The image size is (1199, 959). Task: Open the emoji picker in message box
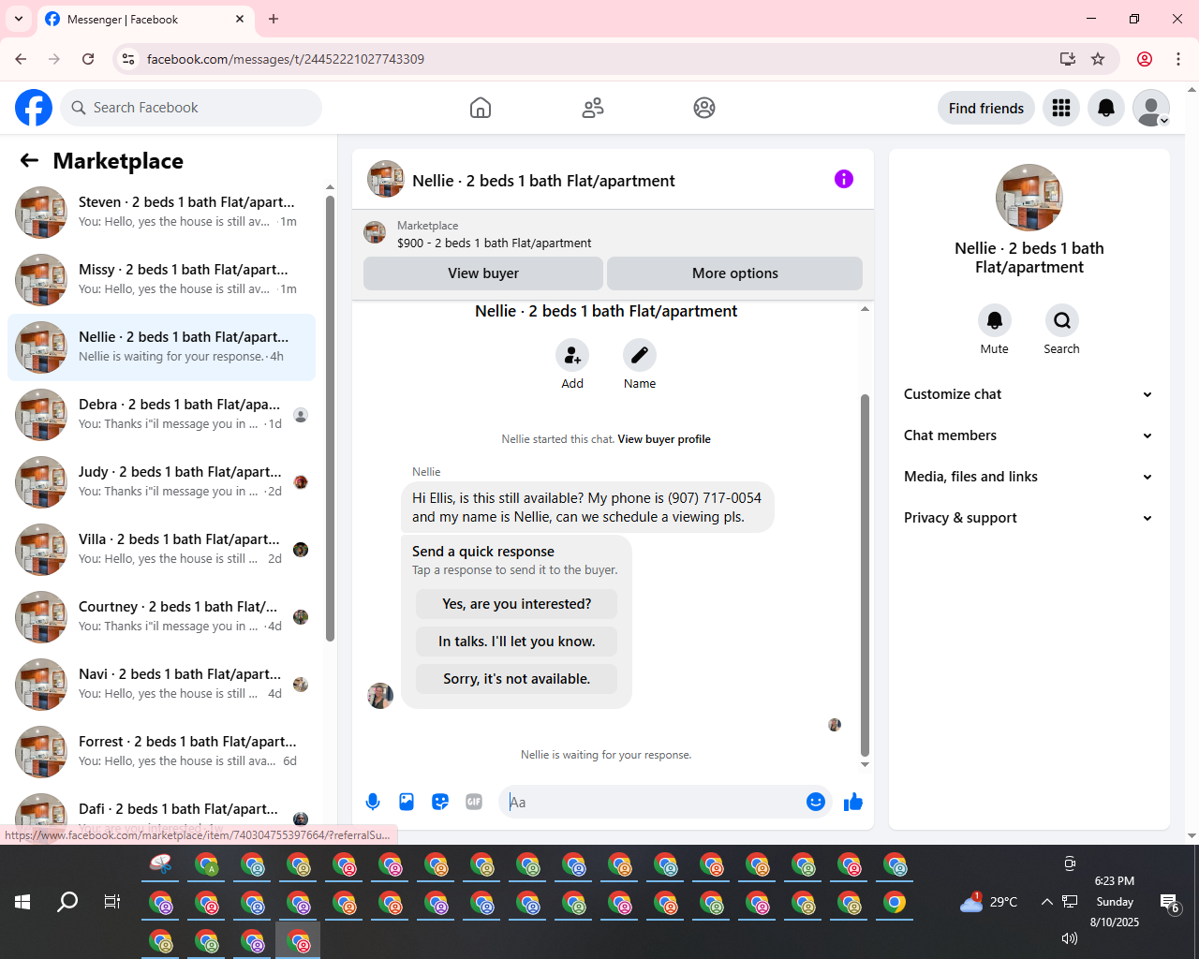[x=816, y=802]
